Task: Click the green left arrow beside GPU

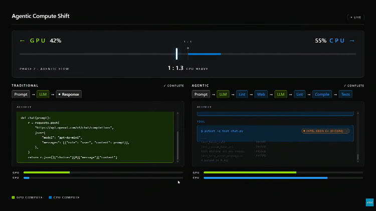Action: click(22, 41)
